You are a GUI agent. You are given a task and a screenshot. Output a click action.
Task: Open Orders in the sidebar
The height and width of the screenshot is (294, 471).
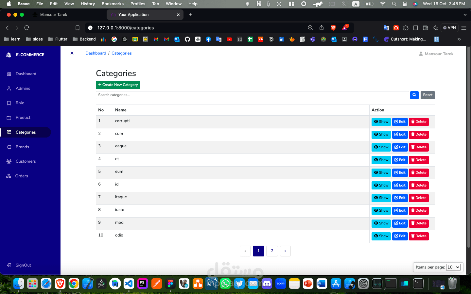22,176
